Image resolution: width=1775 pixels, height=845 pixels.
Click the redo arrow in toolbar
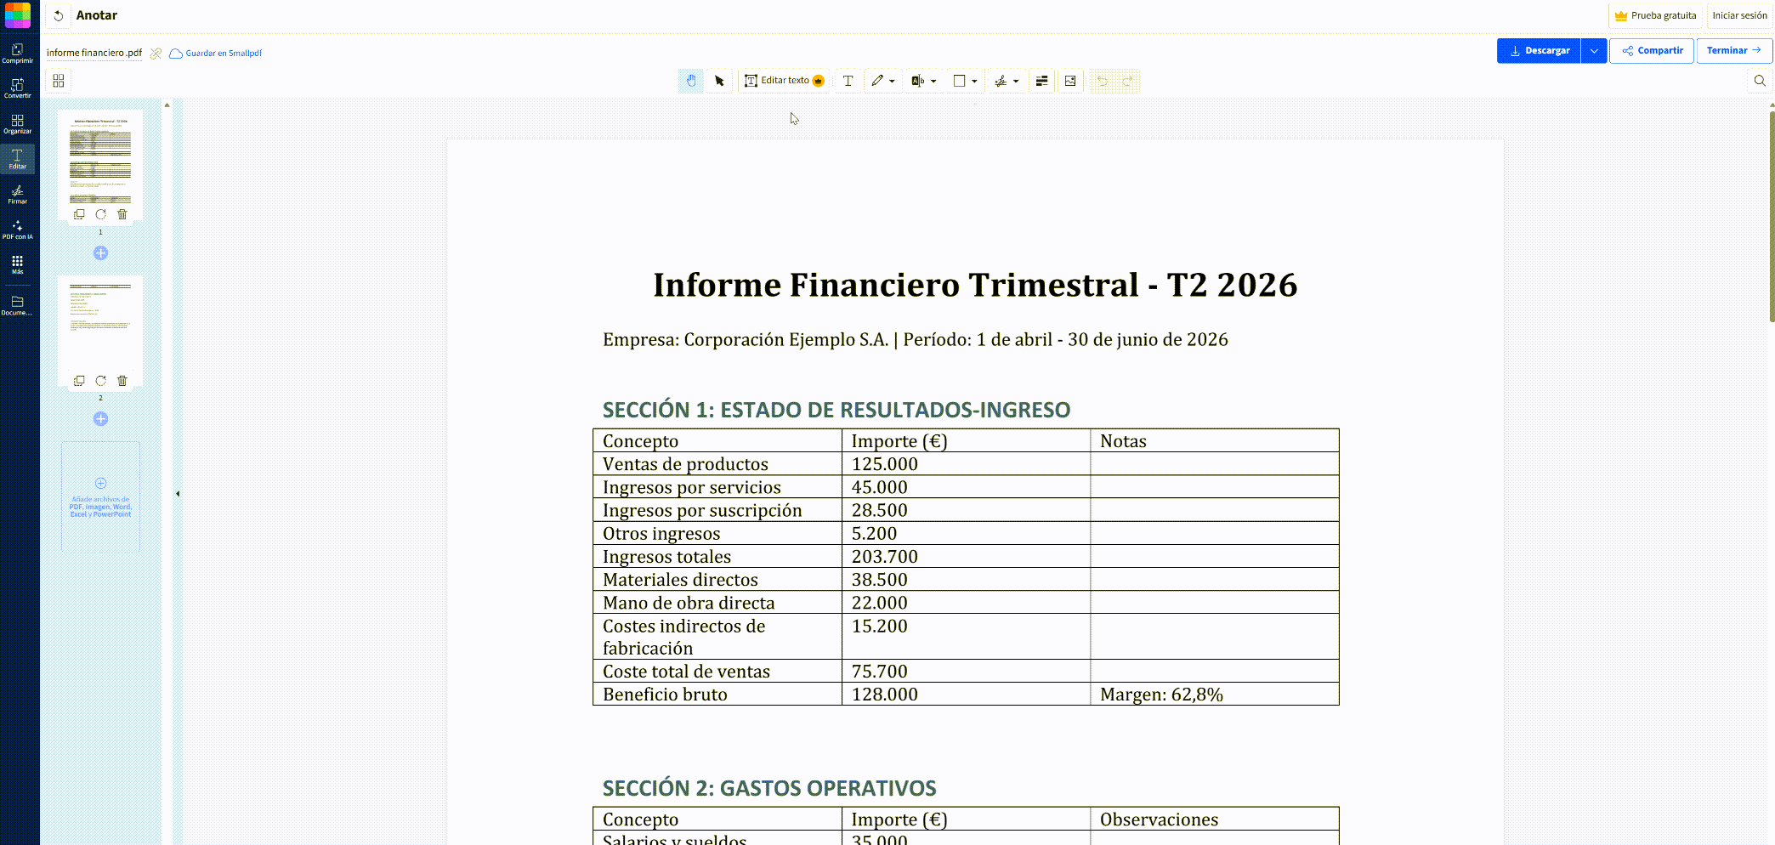click(x=1127, y=81)
